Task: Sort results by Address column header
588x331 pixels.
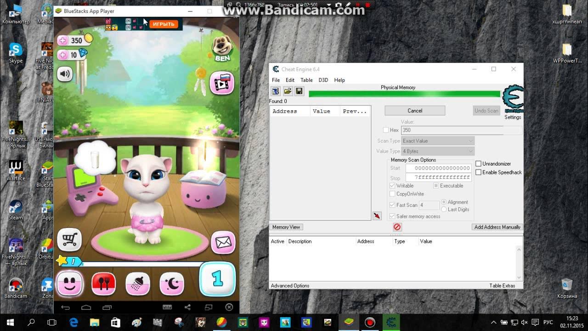Action: click(289, 111)
